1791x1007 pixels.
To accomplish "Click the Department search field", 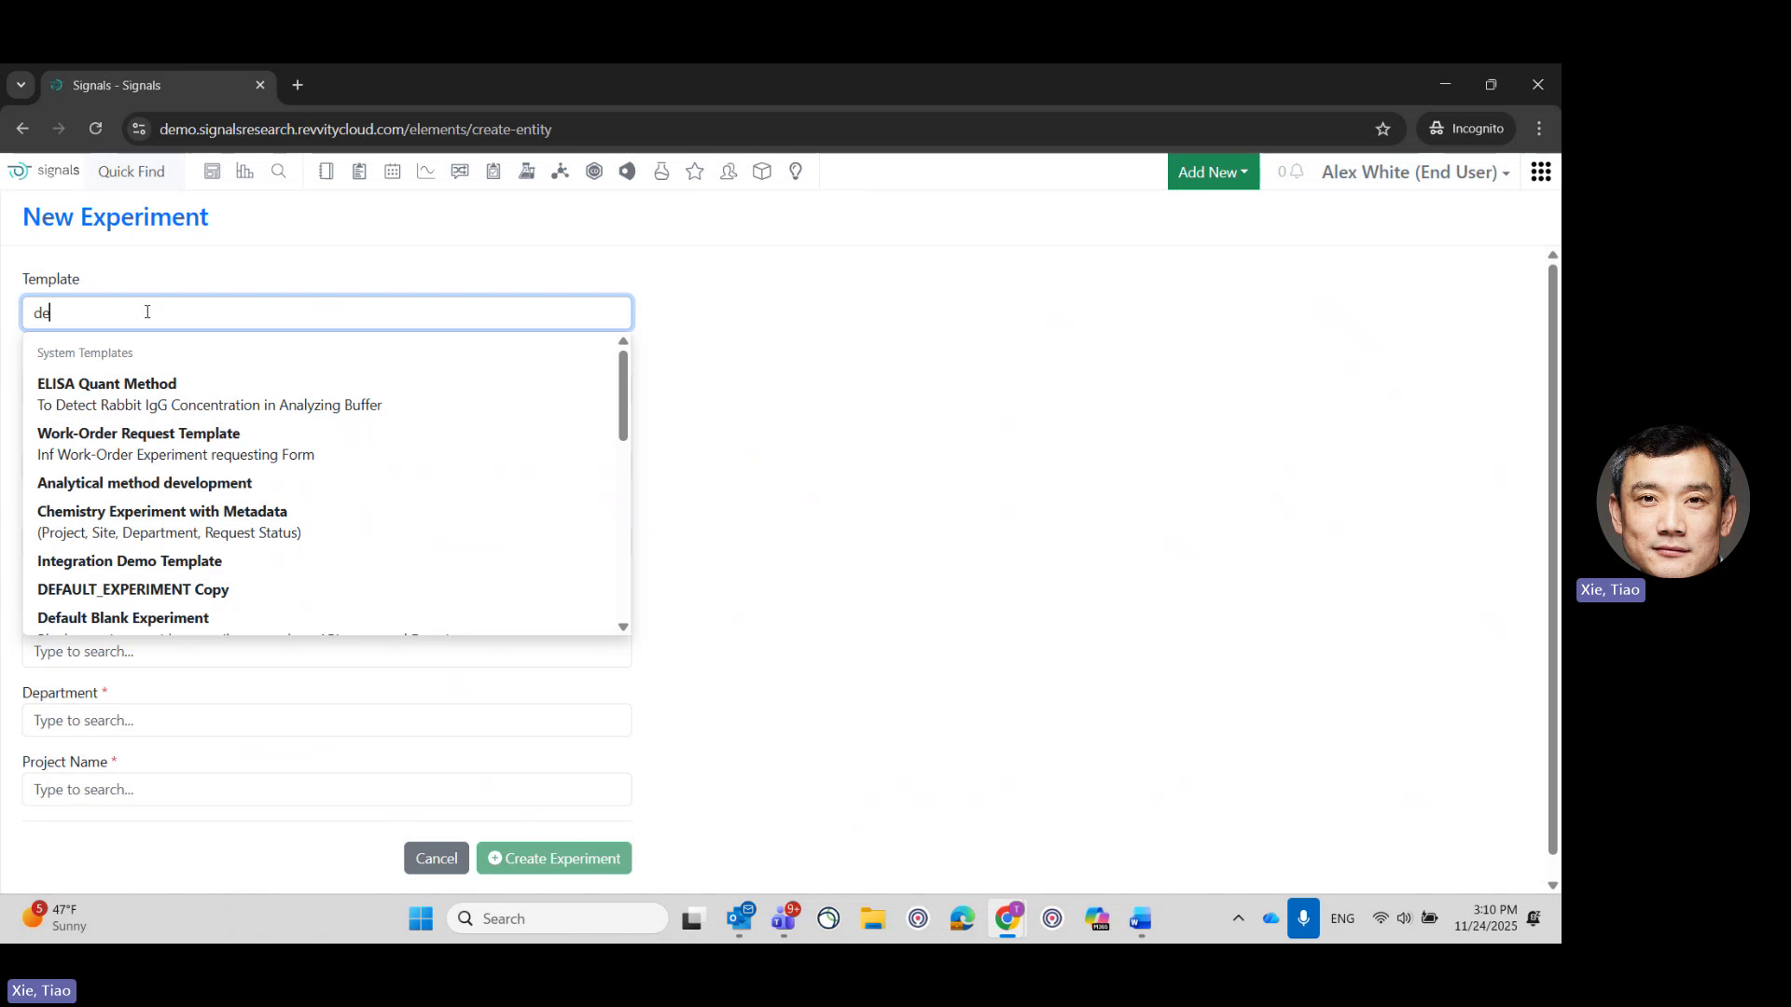I will click(x=326, y=720).
